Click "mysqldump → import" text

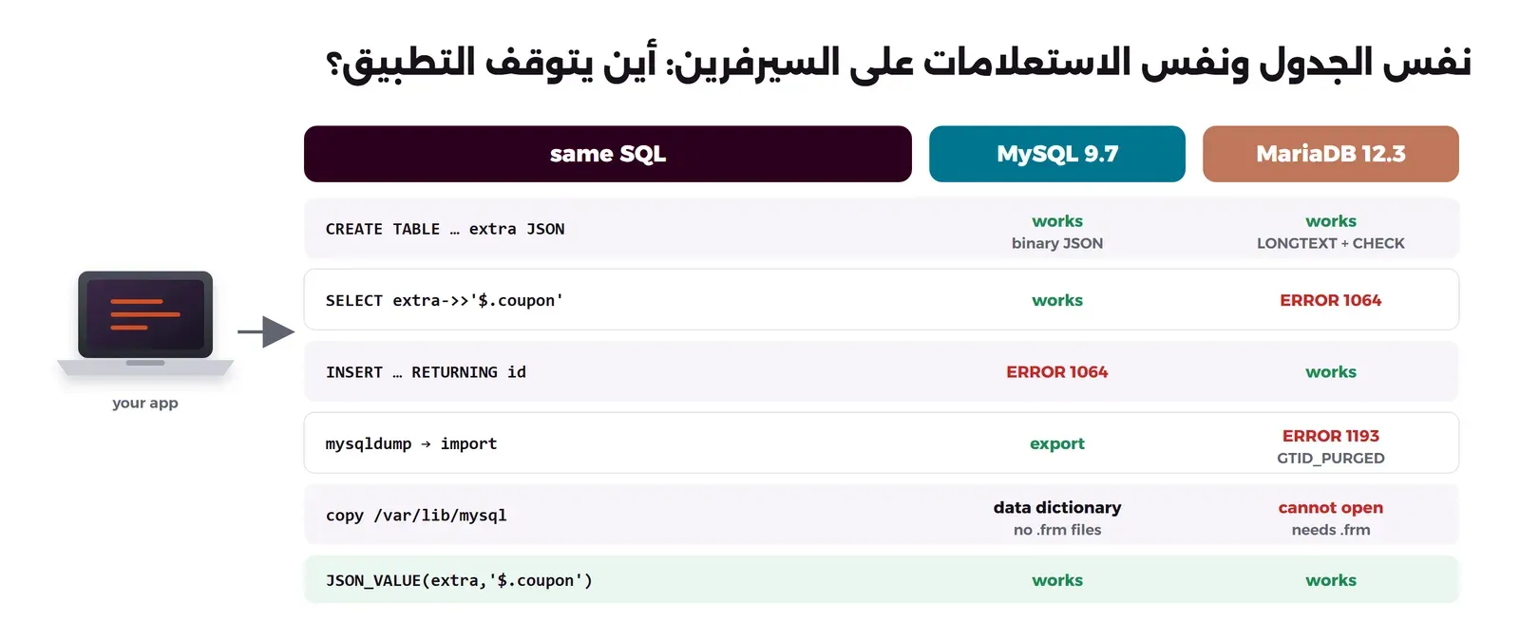point(411,443)
